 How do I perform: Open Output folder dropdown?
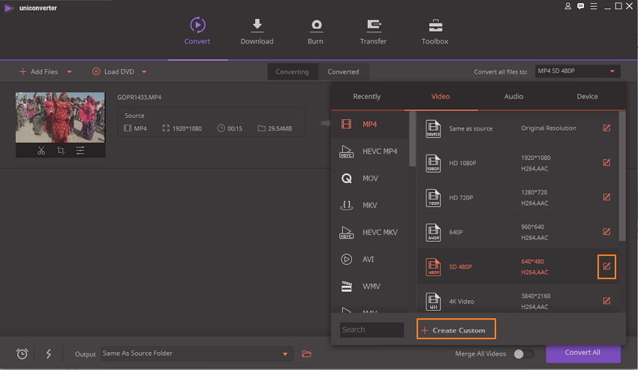click(x=196, y=353)
